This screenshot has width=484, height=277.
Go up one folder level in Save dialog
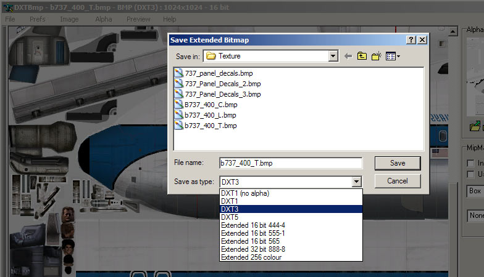coord(362,56)
